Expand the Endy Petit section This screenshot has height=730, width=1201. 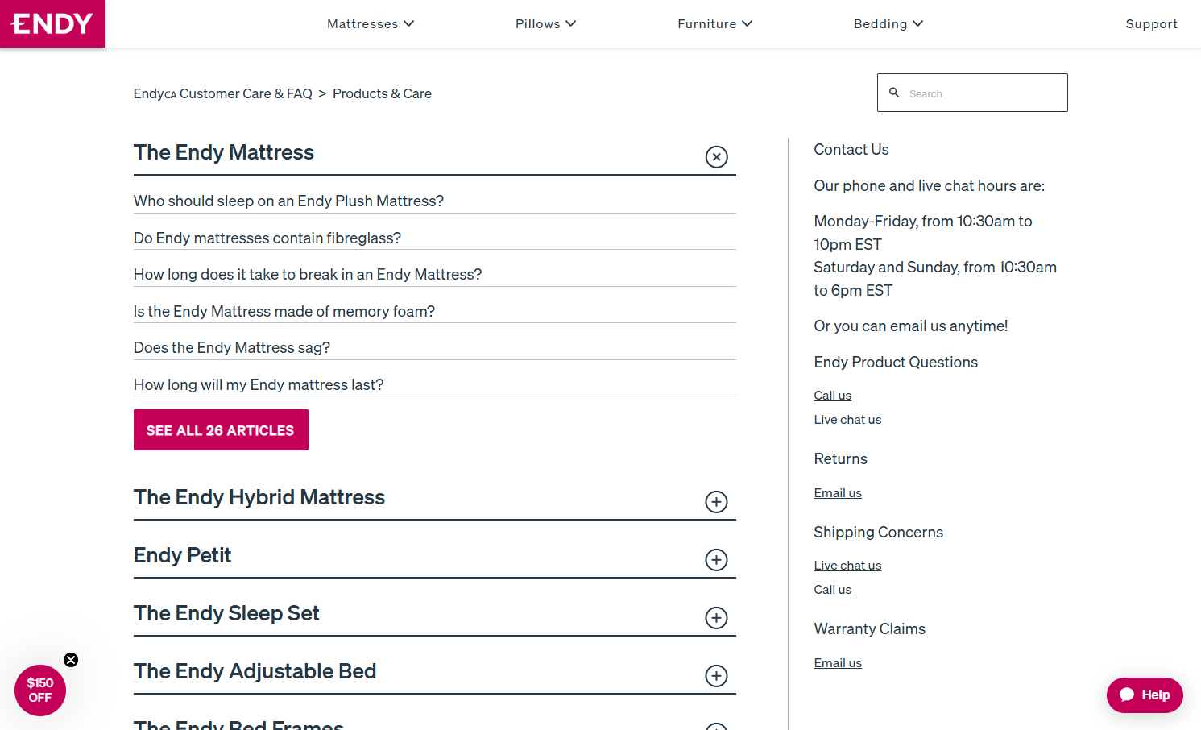click(716, 560)
